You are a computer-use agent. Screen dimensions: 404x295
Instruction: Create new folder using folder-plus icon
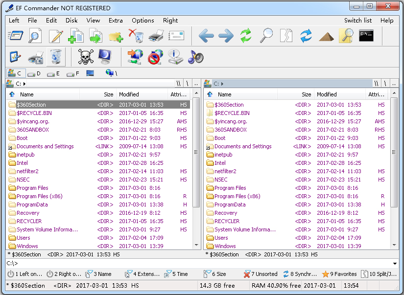pos(116,36)
